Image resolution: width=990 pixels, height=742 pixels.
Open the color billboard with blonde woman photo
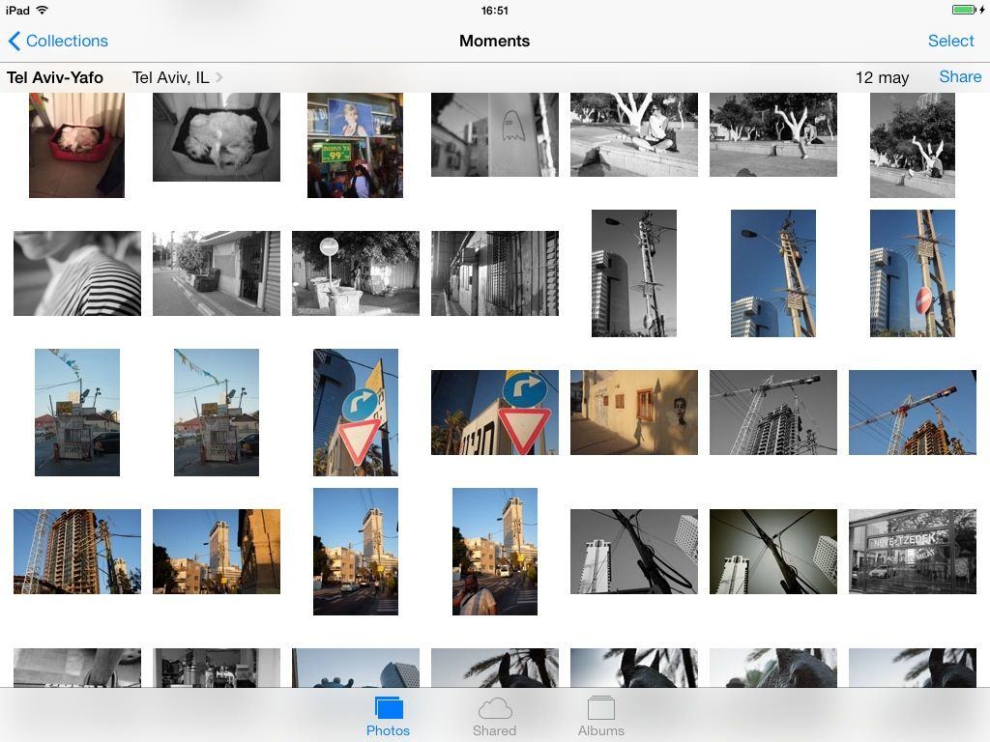click(x=355, y=145)
